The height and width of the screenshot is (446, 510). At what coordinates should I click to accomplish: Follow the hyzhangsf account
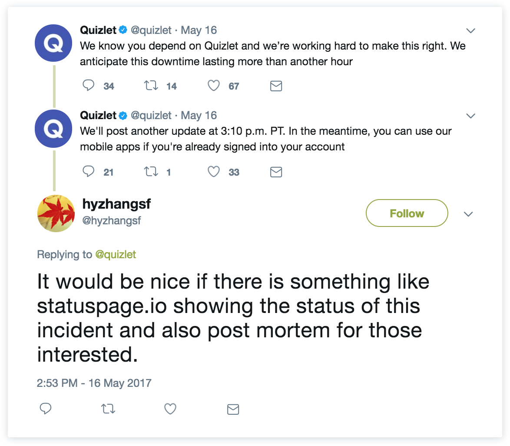click(x=407, y=213)
